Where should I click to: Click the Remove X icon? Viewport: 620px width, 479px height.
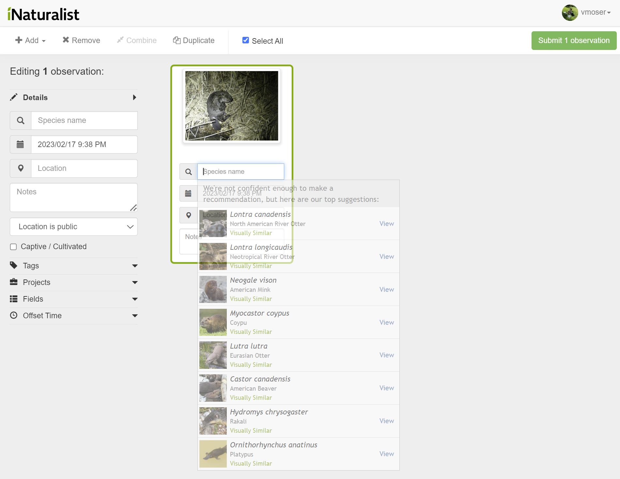(66, 40)
